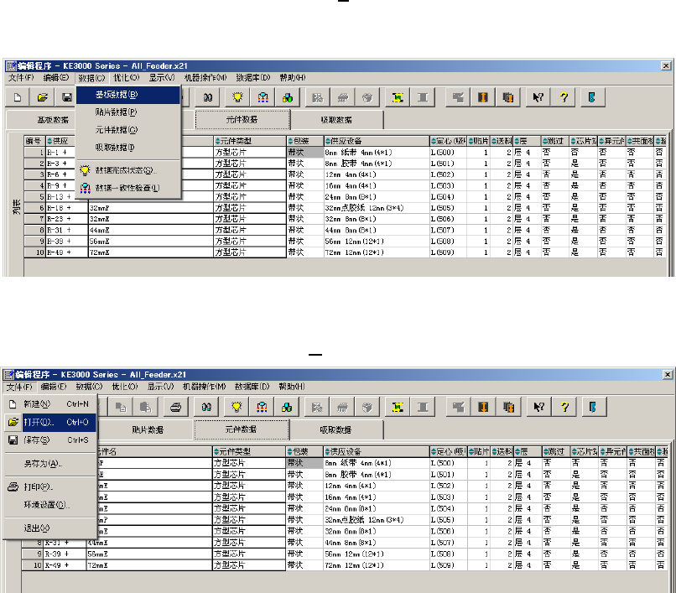Click copy icon in 文件-menu window toolbar

[121, 407]
